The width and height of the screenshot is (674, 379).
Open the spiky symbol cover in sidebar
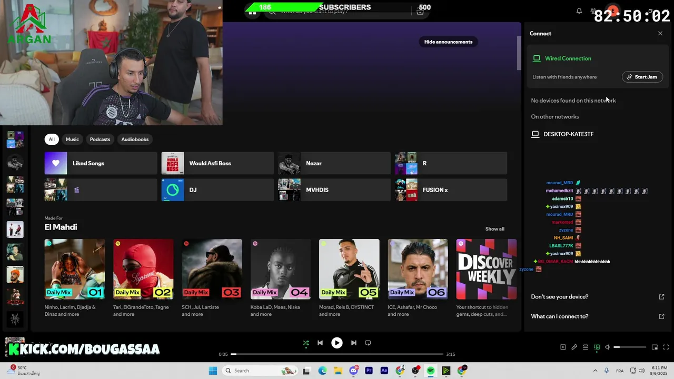pyautogui.click(x=15, y=319)
